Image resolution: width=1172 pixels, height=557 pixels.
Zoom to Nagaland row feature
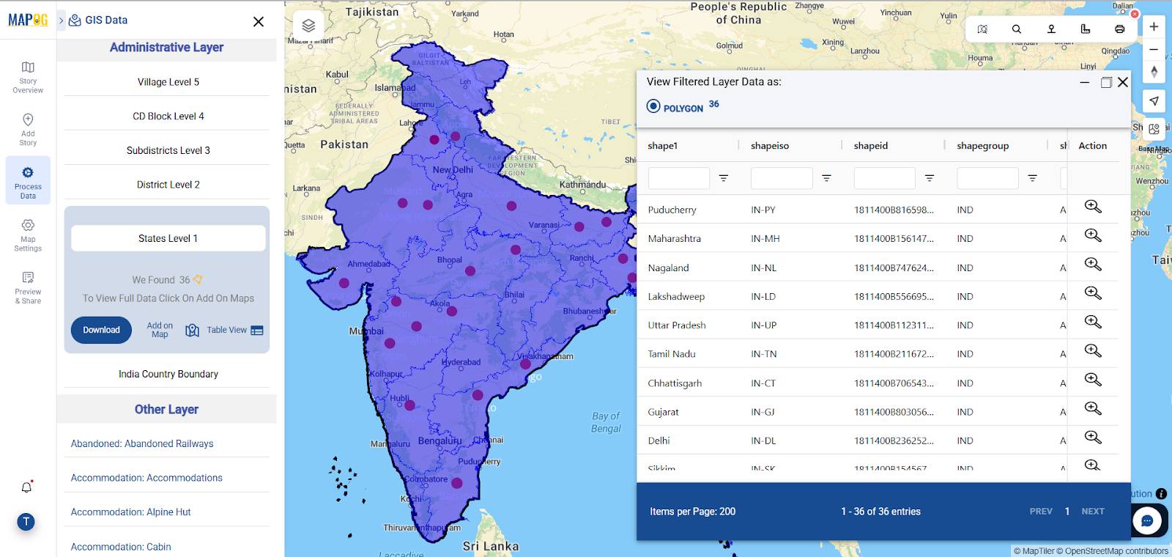point(1093,264)
